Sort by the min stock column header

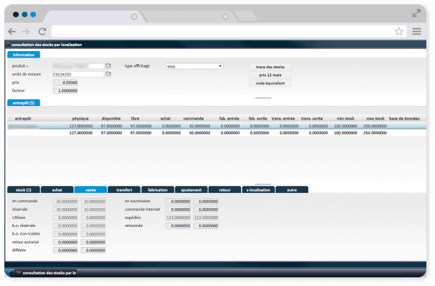346,118
